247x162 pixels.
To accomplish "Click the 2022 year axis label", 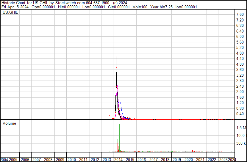I will pos(212,160).
